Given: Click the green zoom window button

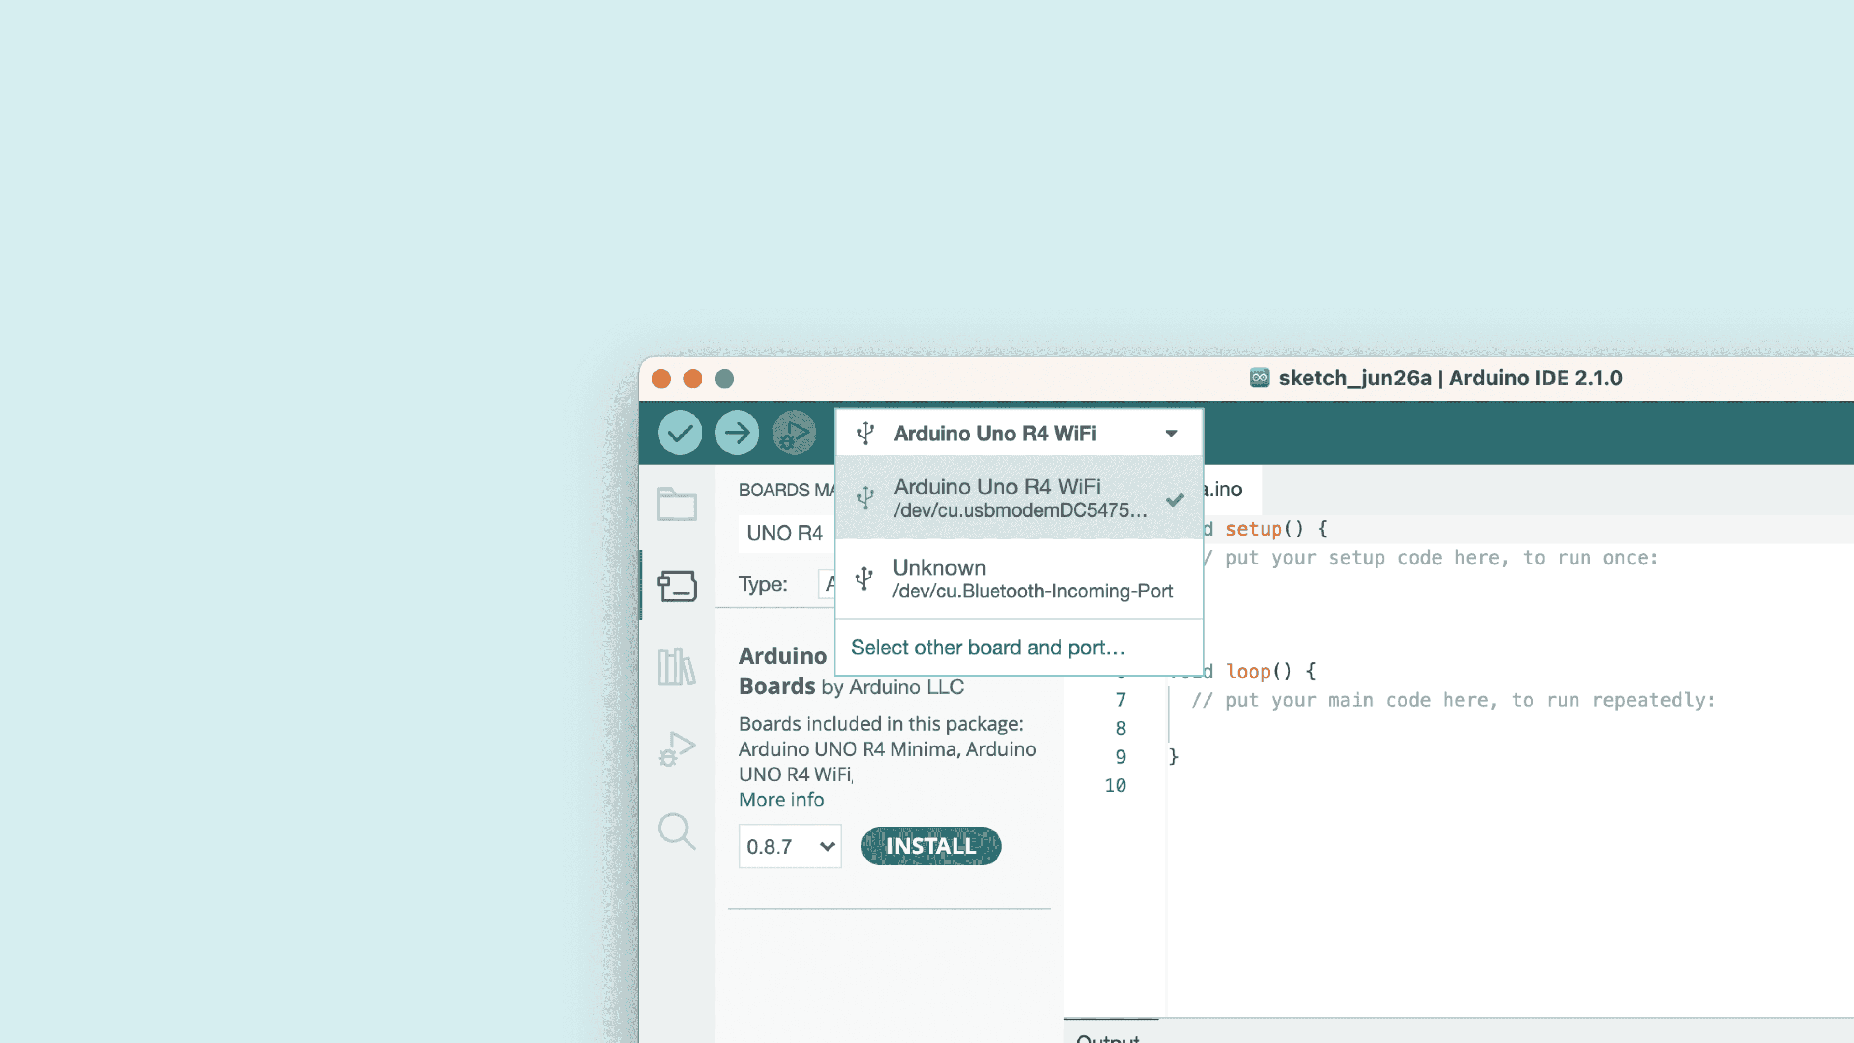Looking at the screenshot, I should [724, 379].
